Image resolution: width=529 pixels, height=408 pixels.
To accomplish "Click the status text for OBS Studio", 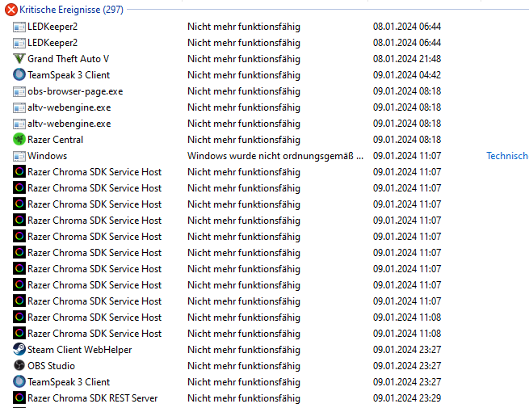I will click(x=244, y=366).
